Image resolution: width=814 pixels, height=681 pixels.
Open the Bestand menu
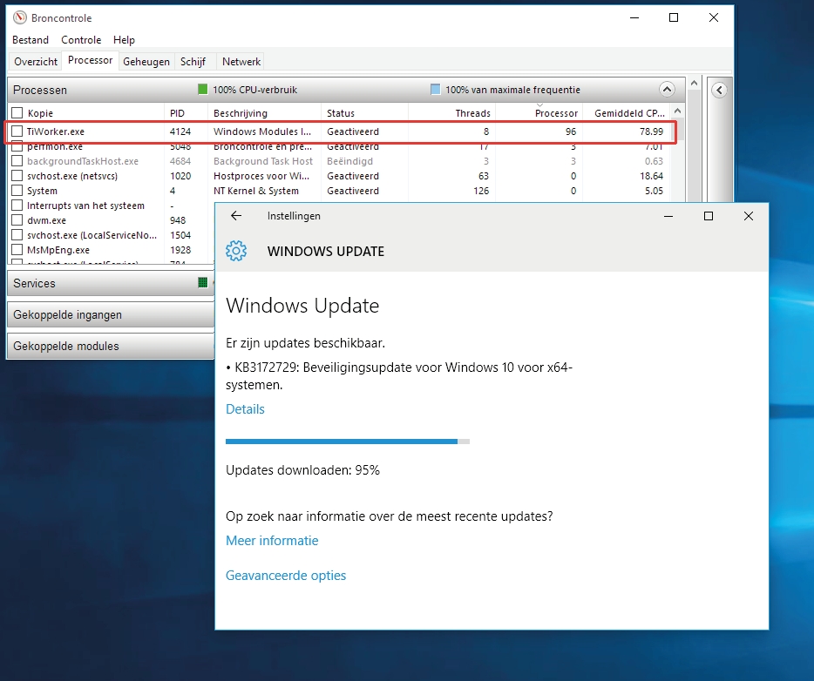click(x=31, y=40)
